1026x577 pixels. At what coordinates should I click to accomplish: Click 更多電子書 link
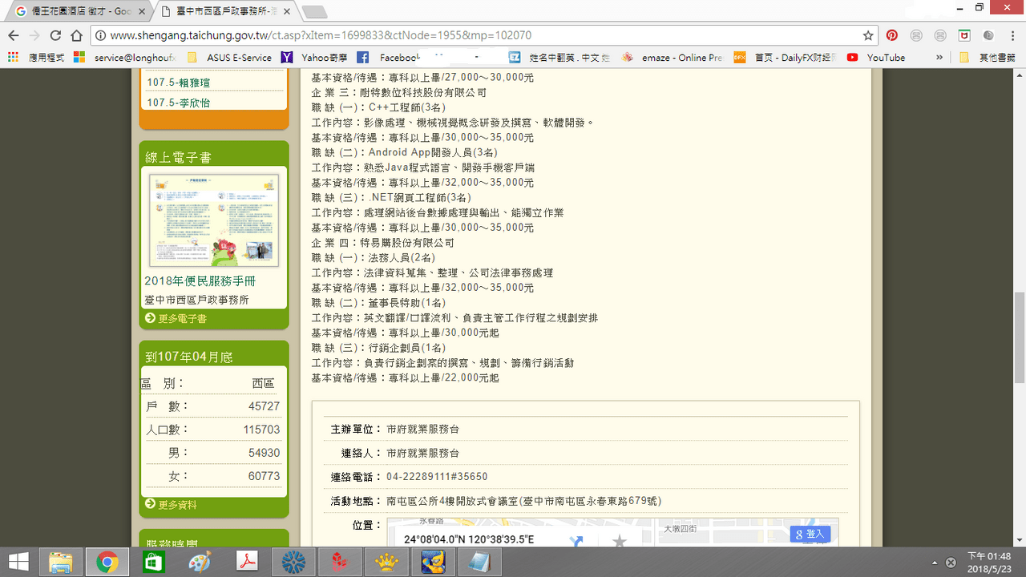176,318
